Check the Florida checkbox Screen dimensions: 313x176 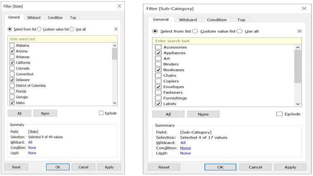click(12, 91)
